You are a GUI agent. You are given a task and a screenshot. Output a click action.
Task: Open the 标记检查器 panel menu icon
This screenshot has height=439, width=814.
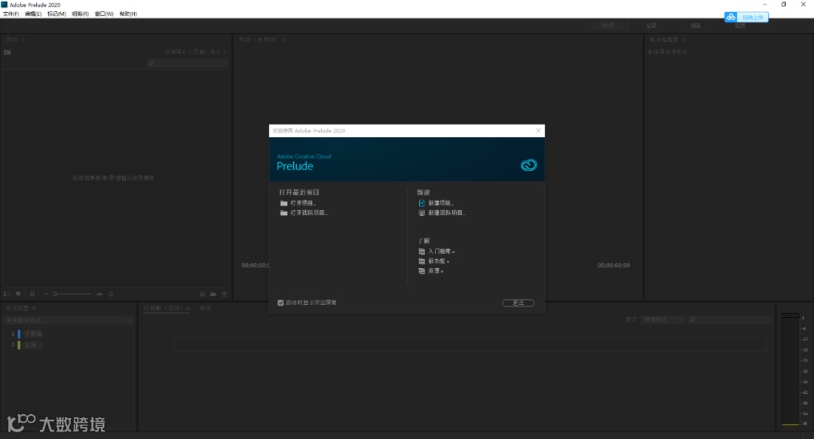click(684, 39)
